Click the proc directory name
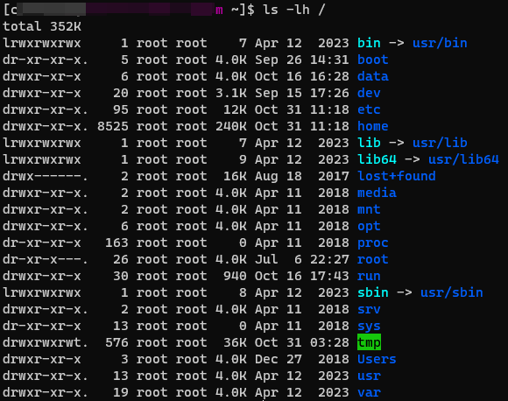The image size is (508, 401). (x=372, y=243)
